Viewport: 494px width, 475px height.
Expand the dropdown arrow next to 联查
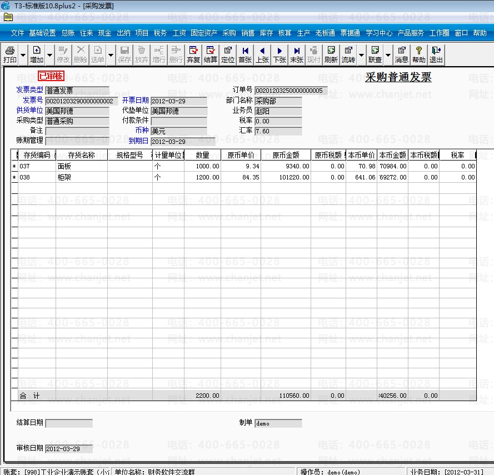tap(388, 55)
